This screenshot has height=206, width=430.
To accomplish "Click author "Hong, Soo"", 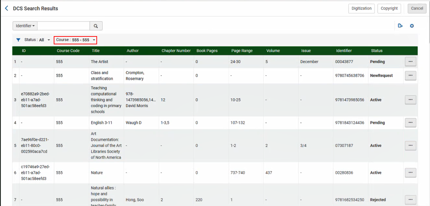I will click(135, 199).
